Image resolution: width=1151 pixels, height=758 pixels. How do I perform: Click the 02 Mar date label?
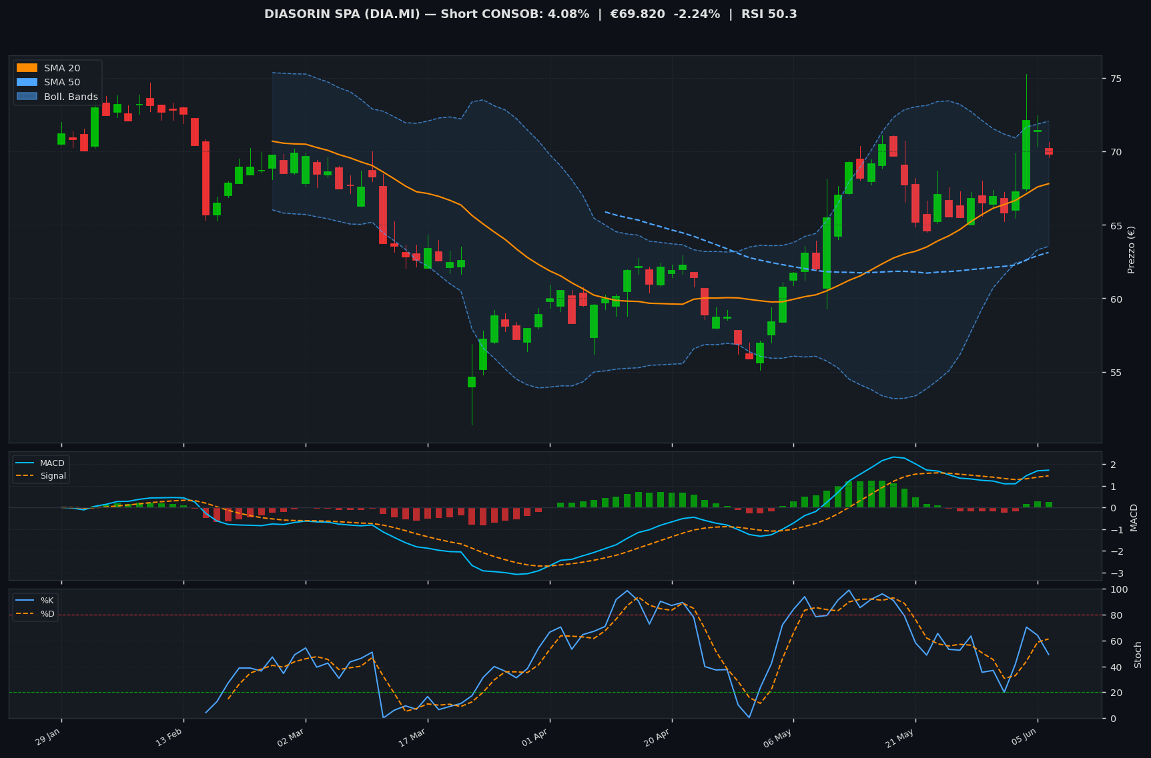point(292,737)
